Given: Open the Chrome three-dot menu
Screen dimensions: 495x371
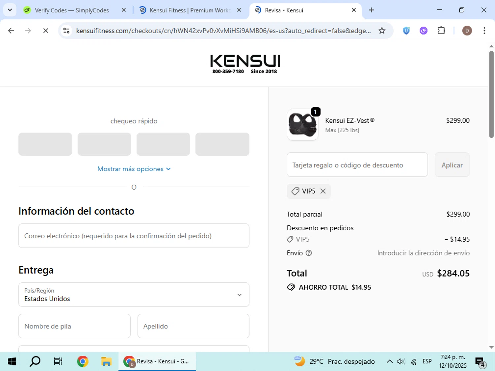Looking at the screenshot, I should pyautogui.click(x=484, y=31).
